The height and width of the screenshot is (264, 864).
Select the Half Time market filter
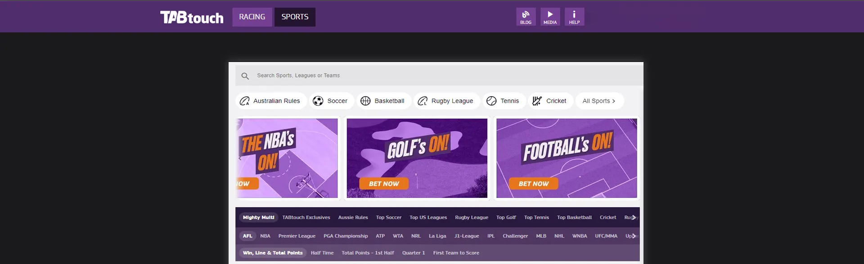322,253
